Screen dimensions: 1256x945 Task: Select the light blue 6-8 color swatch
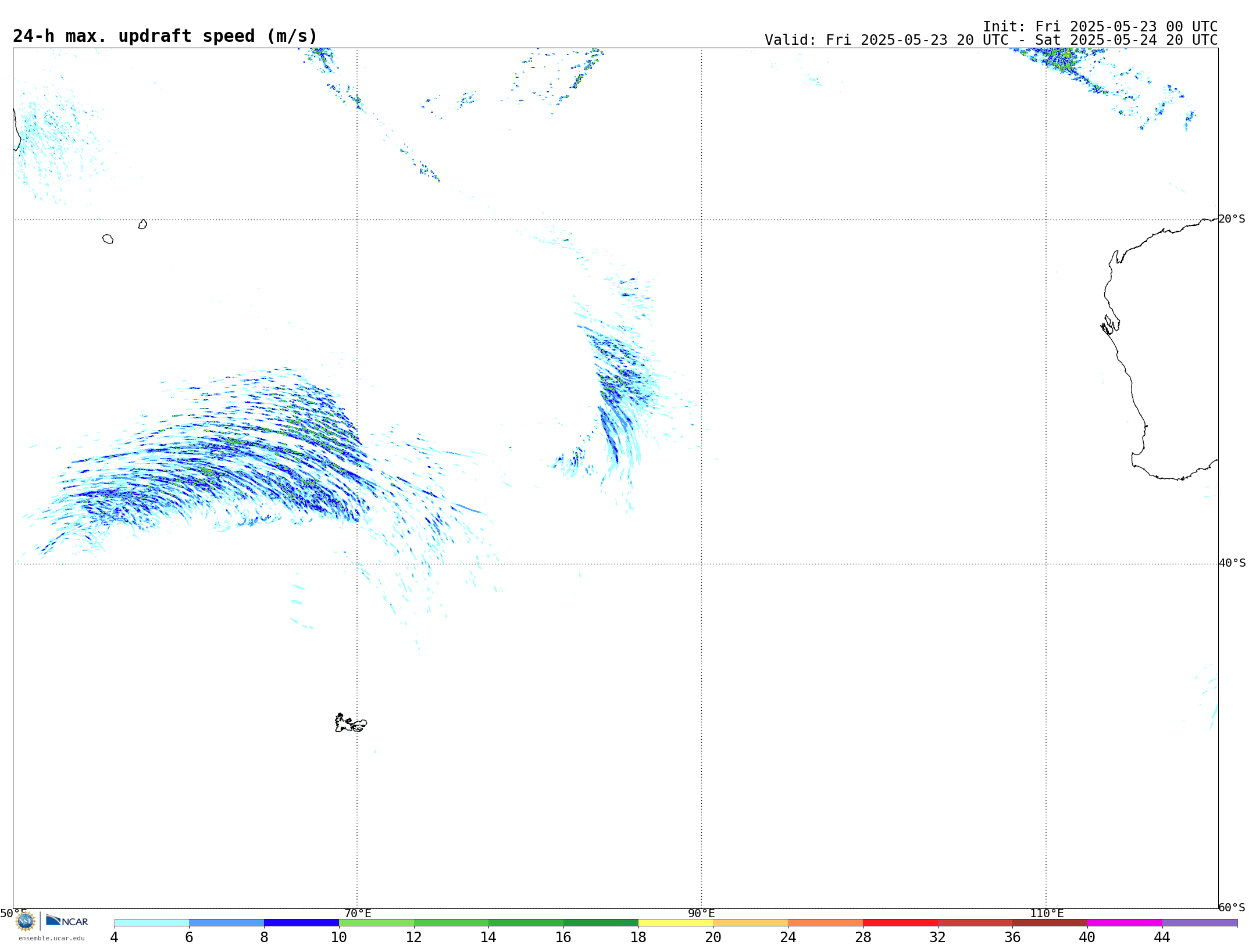click(x=227, y=923)
